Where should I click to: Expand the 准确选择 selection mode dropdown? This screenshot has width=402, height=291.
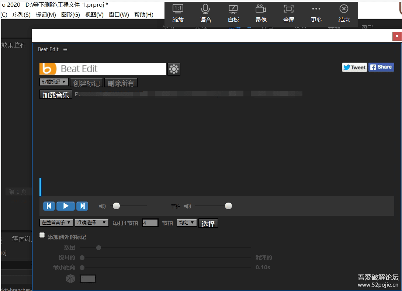[x=91, y=222]
